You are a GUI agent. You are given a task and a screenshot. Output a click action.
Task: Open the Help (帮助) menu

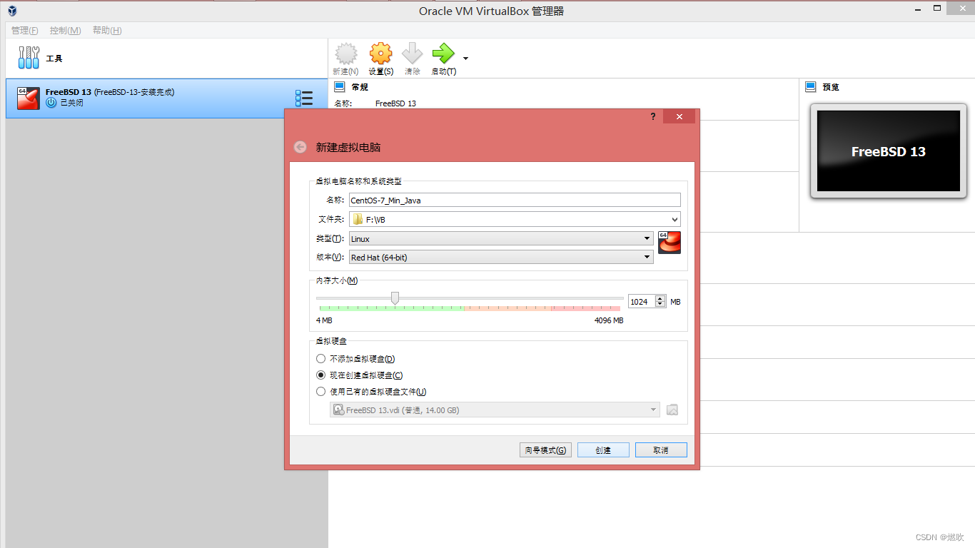(107, 31)
